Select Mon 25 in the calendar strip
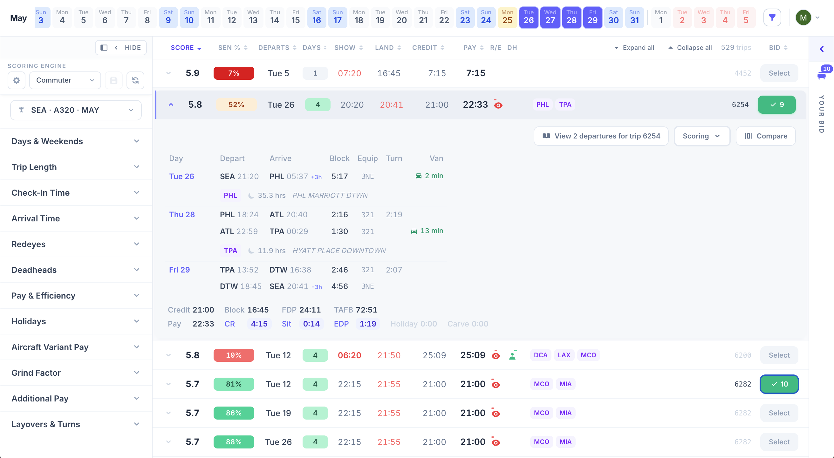 coord(507,17)
